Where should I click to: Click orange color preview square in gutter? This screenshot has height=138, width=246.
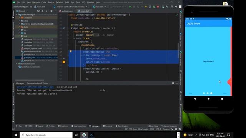[x=64, y=62]
